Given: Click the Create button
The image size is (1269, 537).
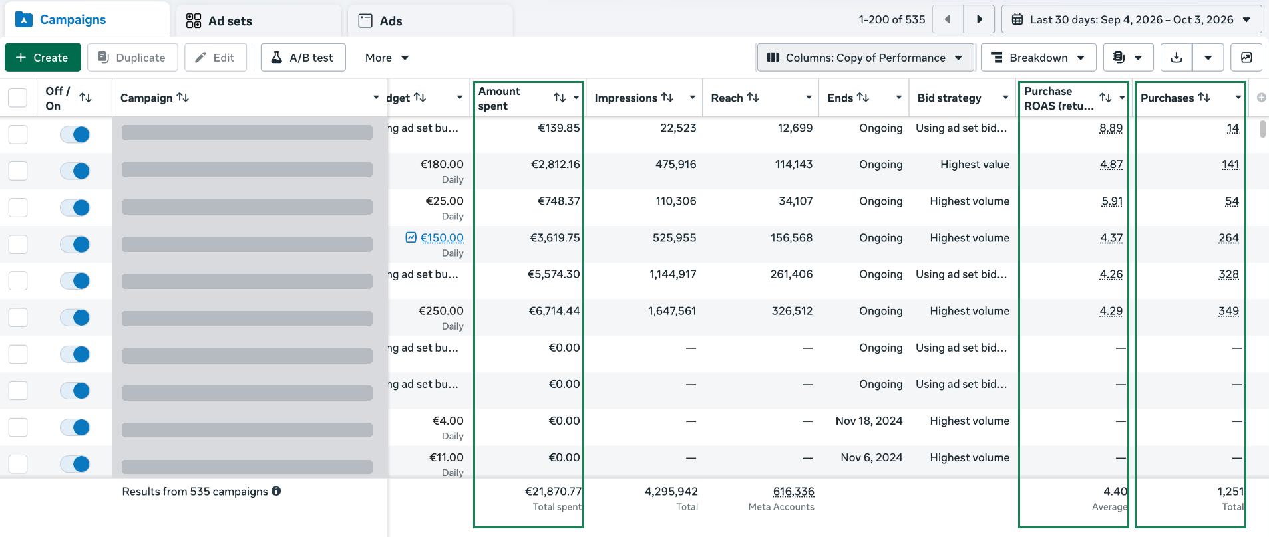Looking at the screenshot, I should [x=43, y=58].
